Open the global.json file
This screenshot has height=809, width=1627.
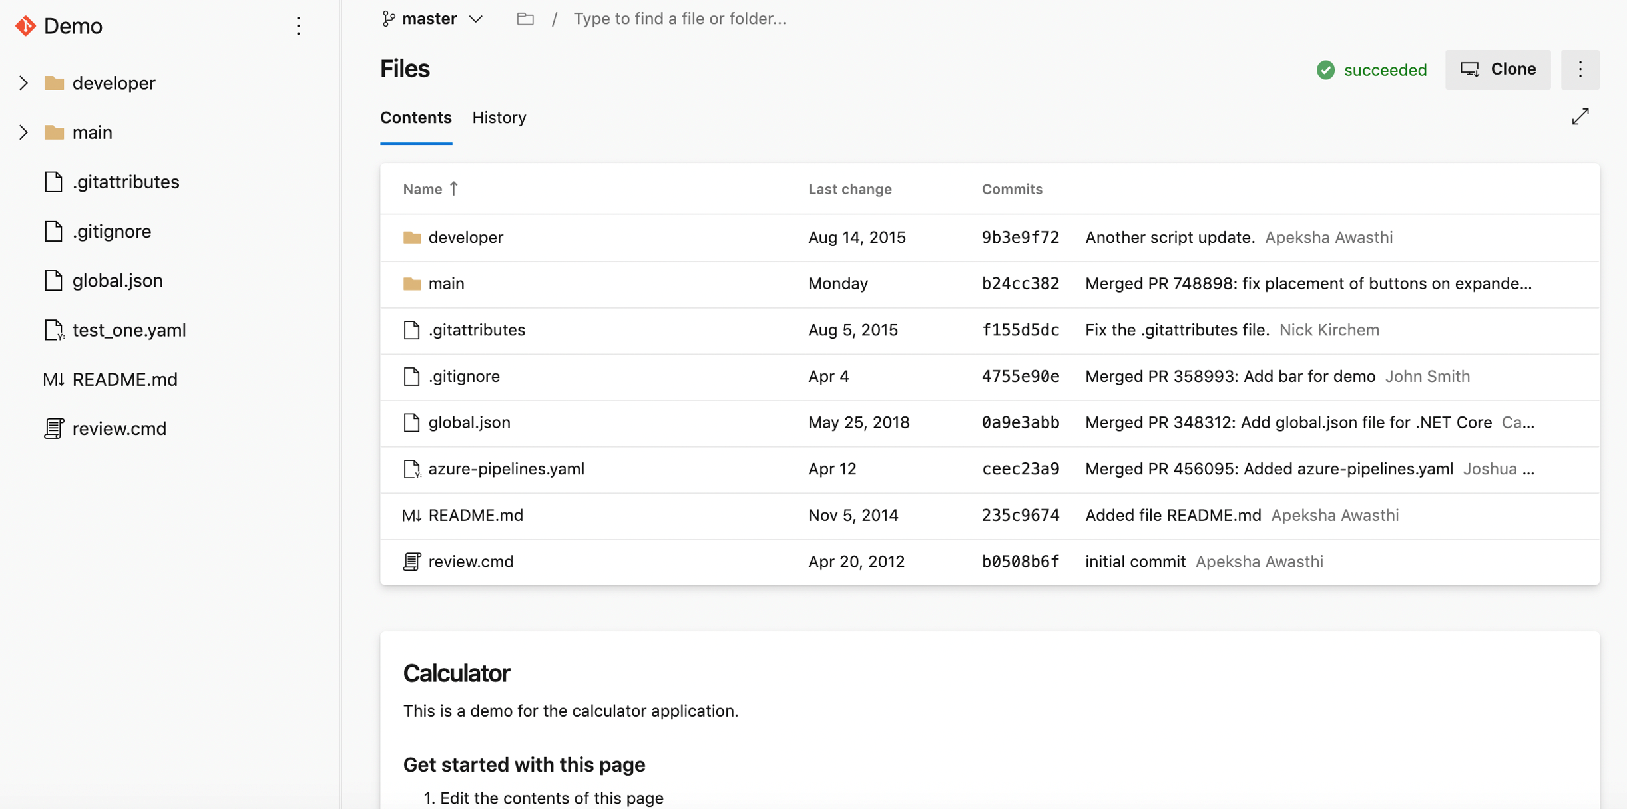(469, 422)
